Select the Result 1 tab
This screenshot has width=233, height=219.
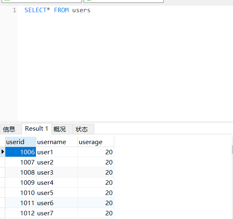[x=37, y=129]
